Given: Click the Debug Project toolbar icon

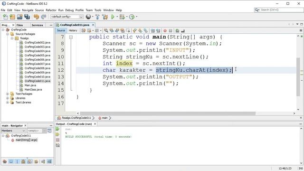Looking at the screenshot, I should tap(122, 17).
